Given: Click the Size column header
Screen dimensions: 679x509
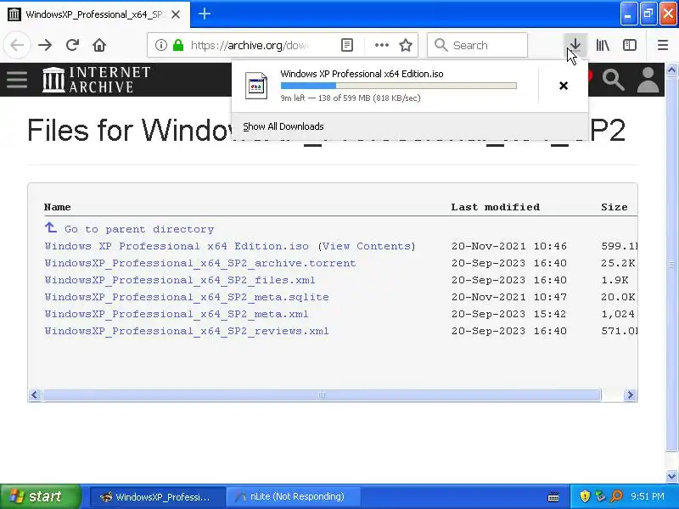Looking at the screenshot, I should (614, 207).
